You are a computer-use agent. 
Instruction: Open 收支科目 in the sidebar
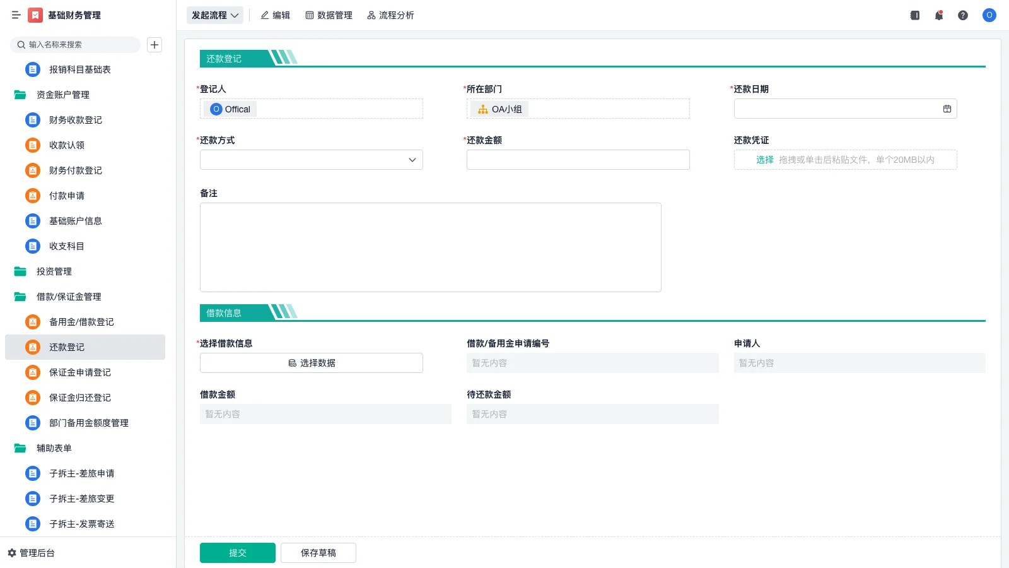point(85,246)
